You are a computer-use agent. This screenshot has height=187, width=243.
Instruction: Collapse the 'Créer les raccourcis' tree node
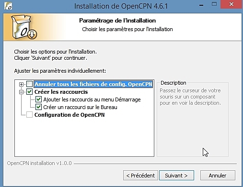click(21, 92)
